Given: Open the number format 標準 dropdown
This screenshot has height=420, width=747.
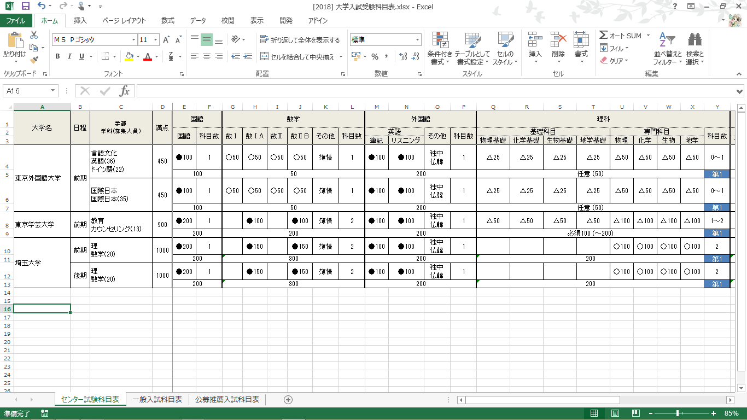Looking at the screenshot, I should [x=418, y=40].
